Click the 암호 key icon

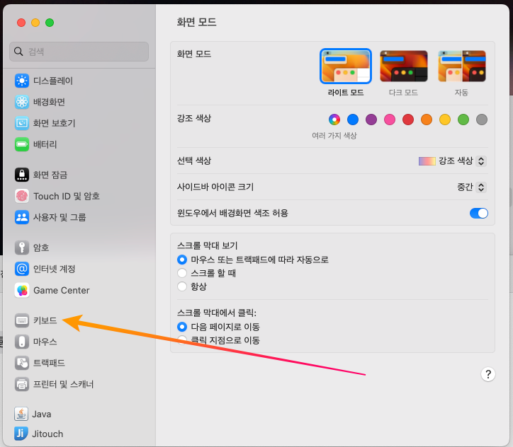(22, 248)
